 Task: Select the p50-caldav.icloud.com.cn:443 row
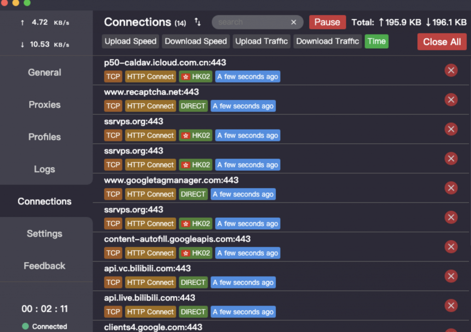[282, 70]
